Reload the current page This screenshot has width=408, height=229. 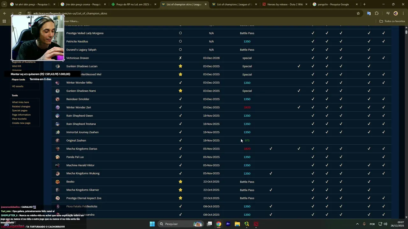(x=20, y=13)
